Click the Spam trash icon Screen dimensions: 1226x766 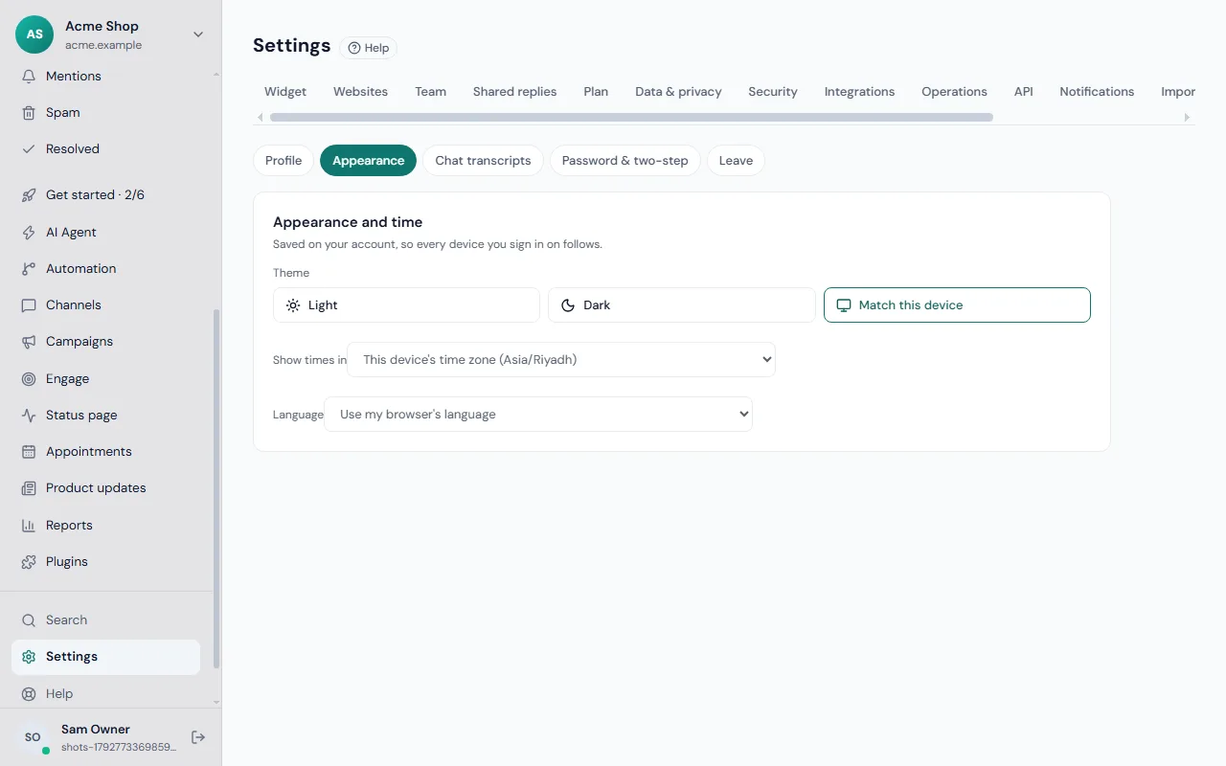pyautogui.click(x=29, y=112)
